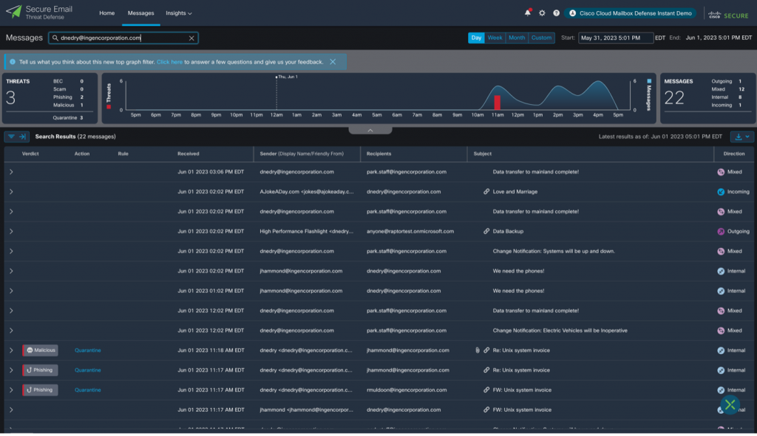
Task: Switch time range to Month
Action: [517, 38]
